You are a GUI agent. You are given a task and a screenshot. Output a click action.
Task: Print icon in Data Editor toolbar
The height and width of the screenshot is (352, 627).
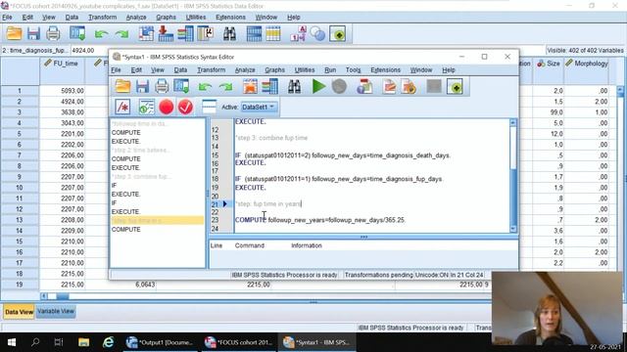[x=53, y=34]
